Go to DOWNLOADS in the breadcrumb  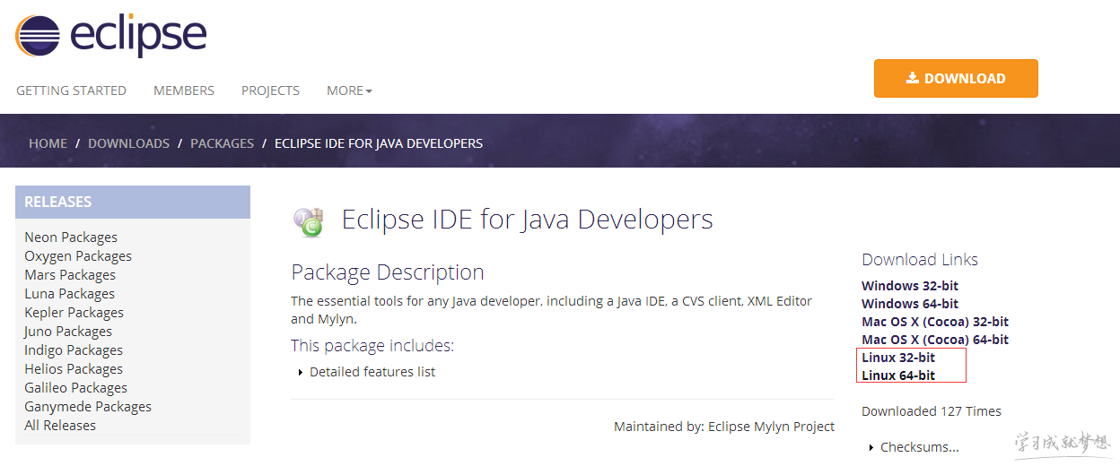coord(128,143)
